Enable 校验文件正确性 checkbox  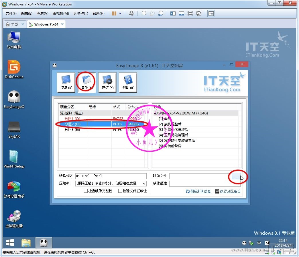click(120, 191)
